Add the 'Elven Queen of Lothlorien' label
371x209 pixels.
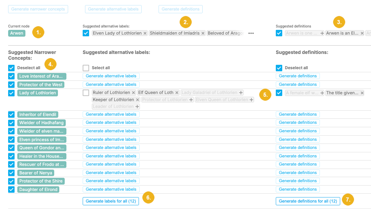pos(251,100)
